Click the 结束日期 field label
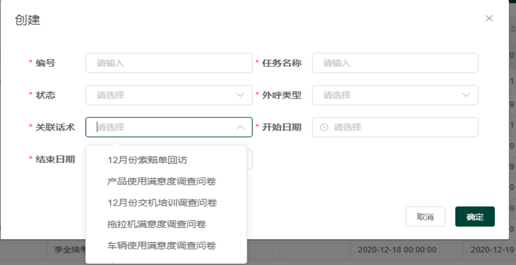The height and width of the screenshot is (265, 516). tap(55, 160)
